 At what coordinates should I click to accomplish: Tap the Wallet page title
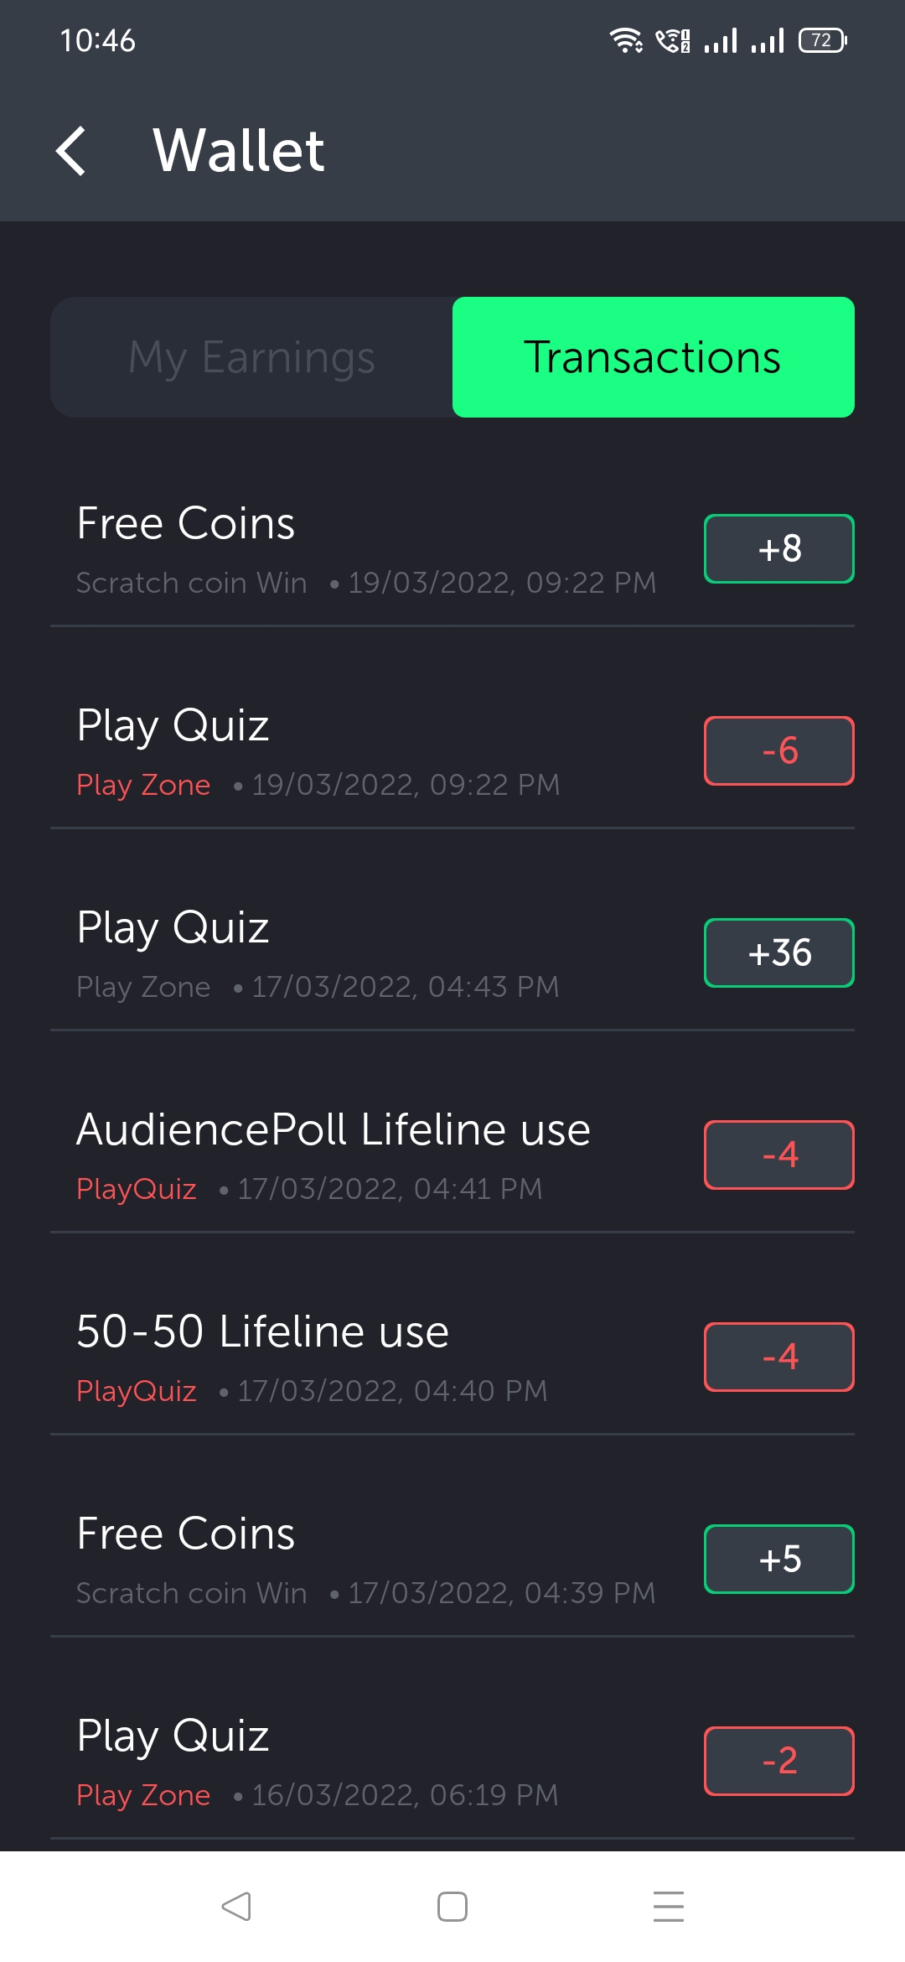point(239,151)
